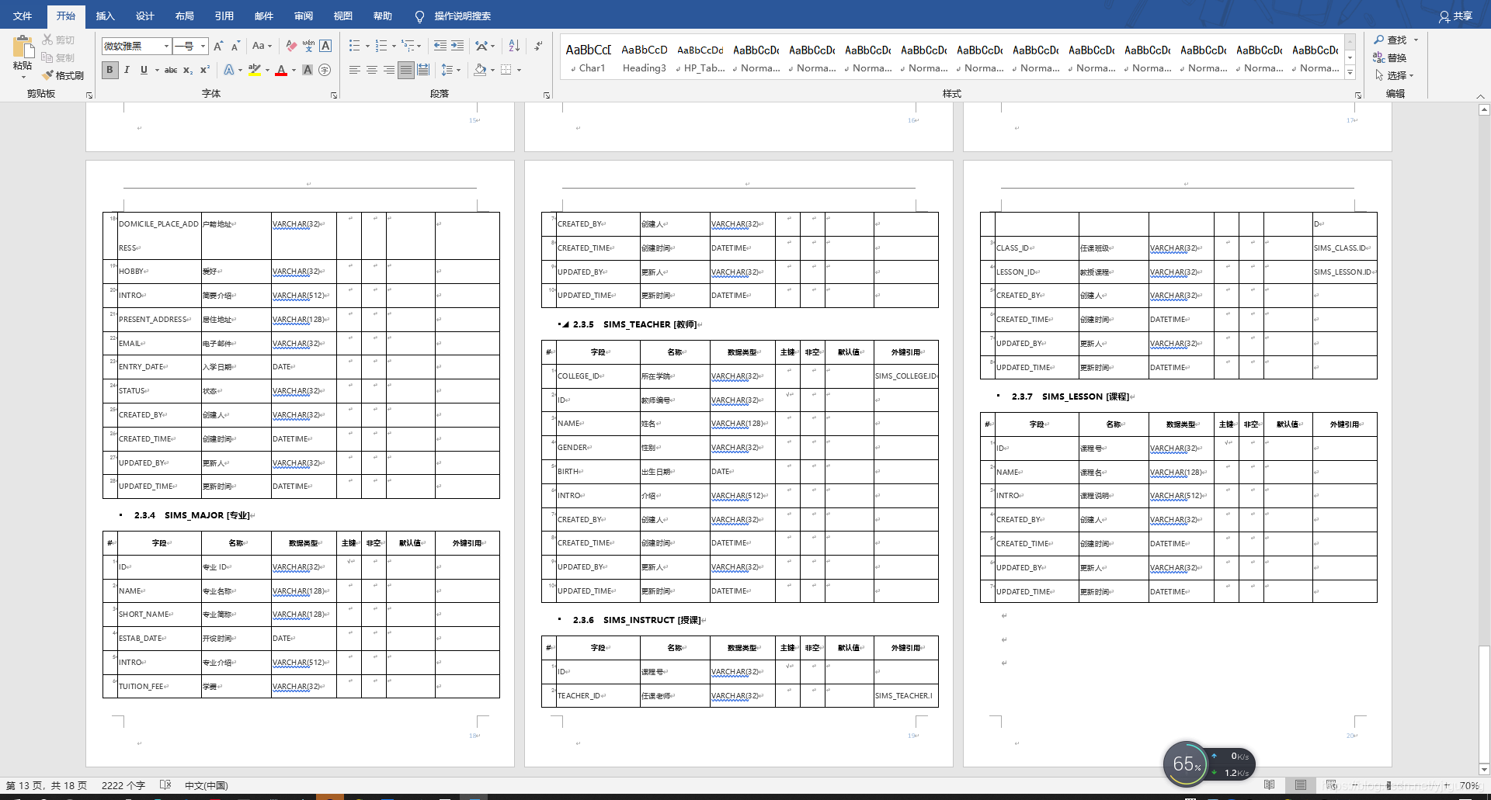
Task: Open the phonetic guide (wén) tool
Action: [308, 47]
